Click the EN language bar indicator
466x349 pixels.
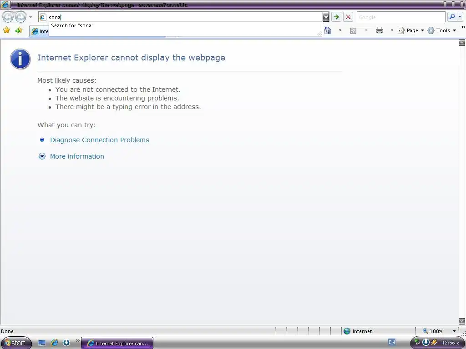[x=392, y=342]
